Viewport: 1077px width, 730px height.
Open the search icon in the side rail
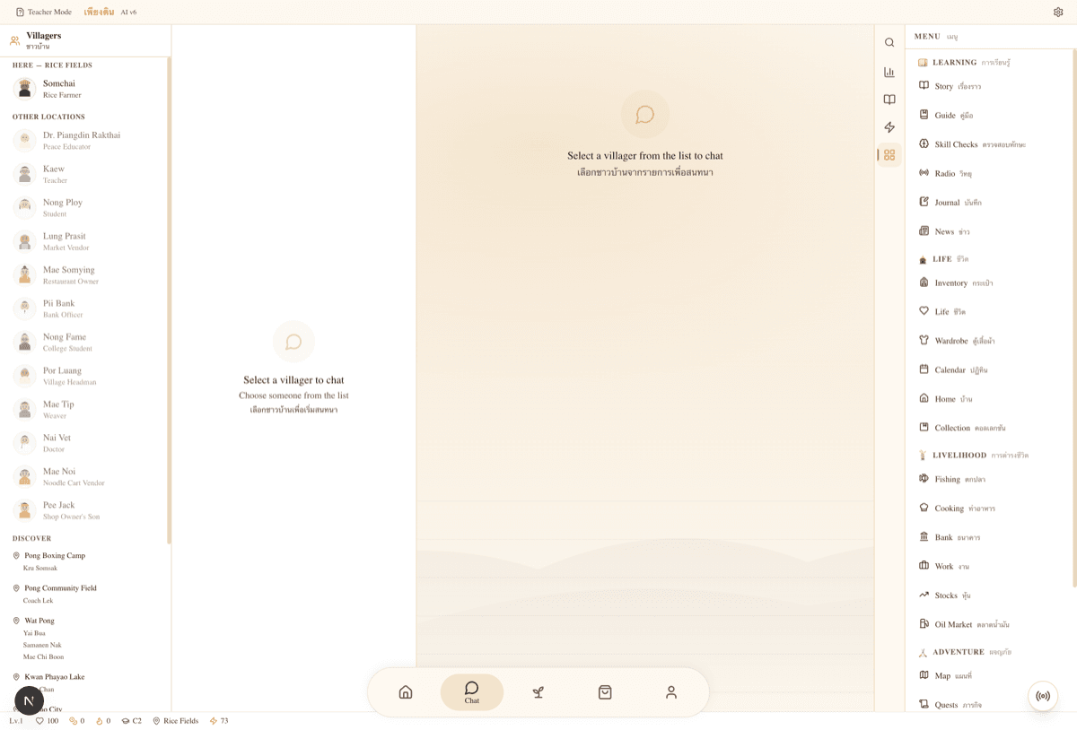point(889,42)
